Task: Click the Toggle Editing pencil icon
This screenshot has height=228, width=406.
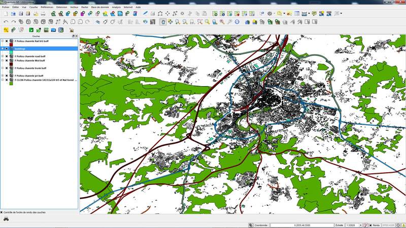Action: pos(146,14)
